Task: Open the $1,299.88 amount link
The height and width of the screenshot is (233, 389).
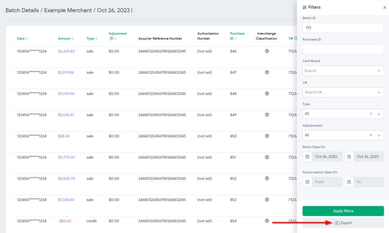Action: [x=66, y=72]
